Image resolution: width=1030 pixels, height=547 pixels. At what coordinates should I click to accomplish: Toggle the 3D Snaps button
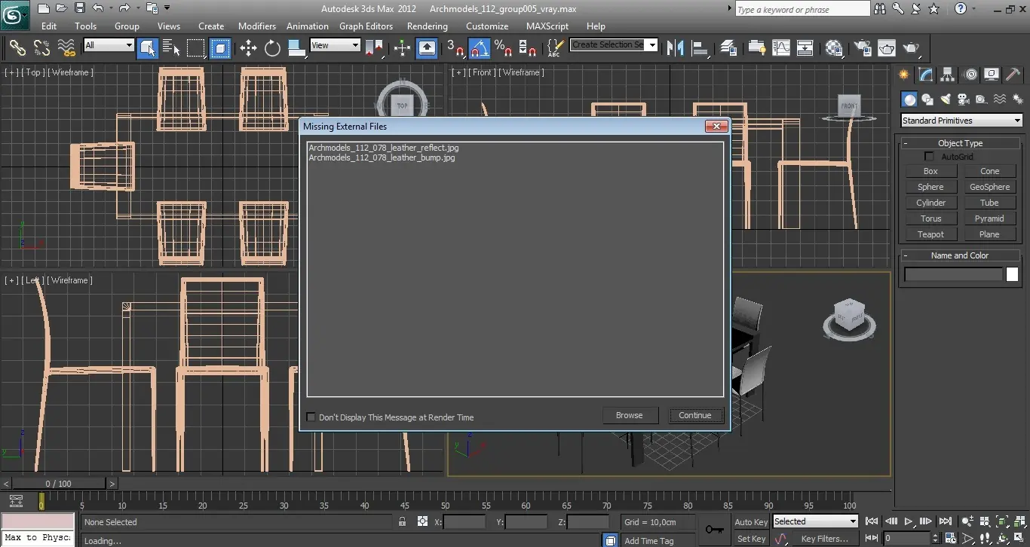[455, 47]
